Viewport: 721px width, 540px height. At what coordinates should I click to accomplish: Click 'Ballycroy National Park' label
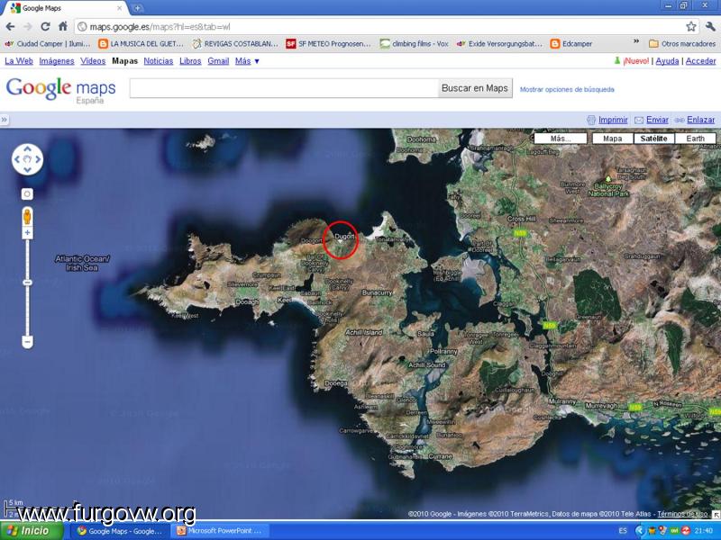tap(607, 190)
